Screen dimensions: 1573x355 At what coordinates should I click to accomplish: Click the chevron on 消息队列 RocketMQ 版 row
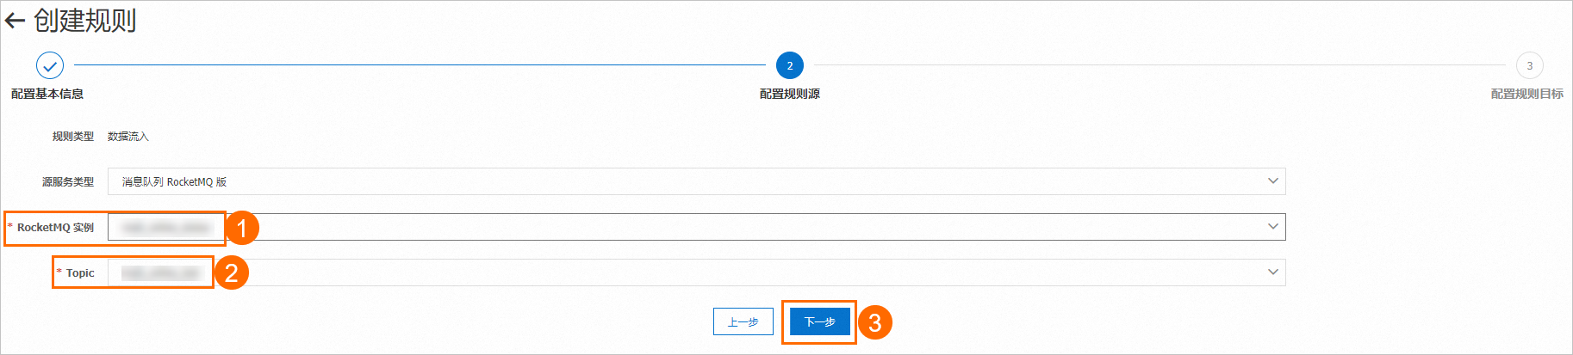click(1272, 181)
